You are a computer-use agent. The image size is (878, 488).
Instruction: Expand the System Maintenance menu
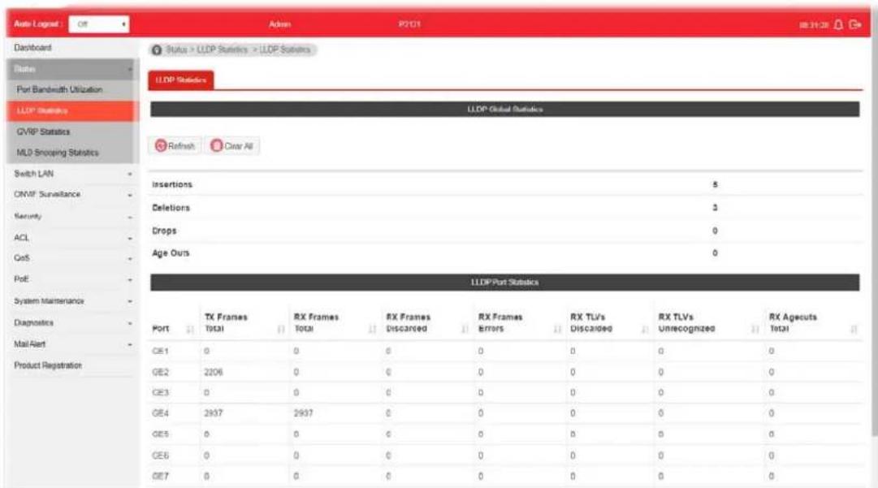coord(73,301)
